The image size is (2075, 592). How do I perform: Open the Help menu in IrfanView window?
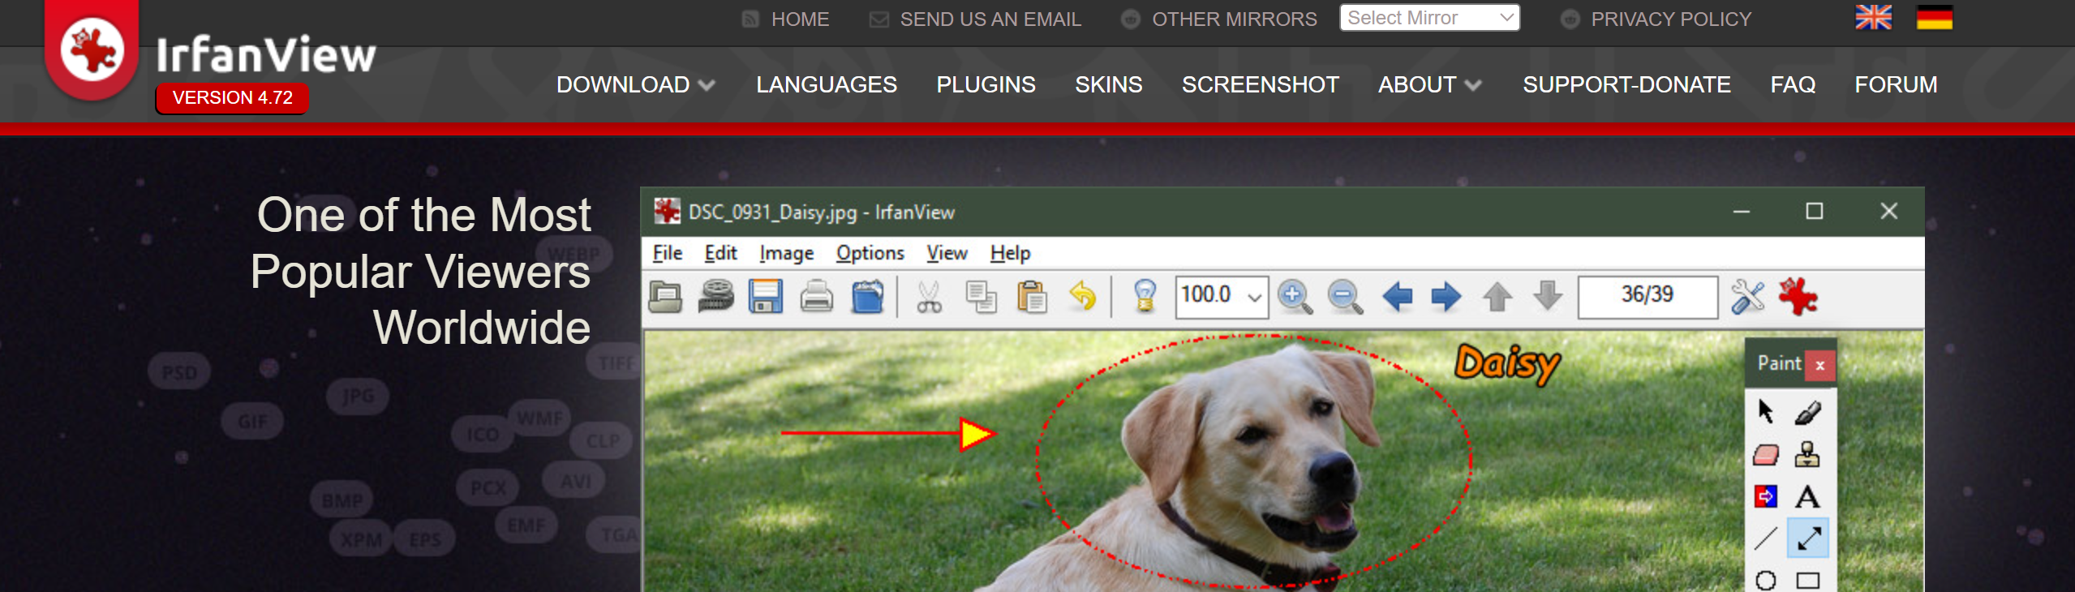coord(1010,254)
